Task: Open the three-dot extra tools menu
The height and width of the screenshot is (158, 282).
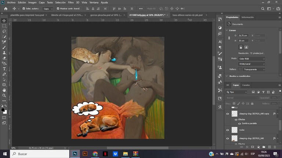Action: (x=4, y=101)
